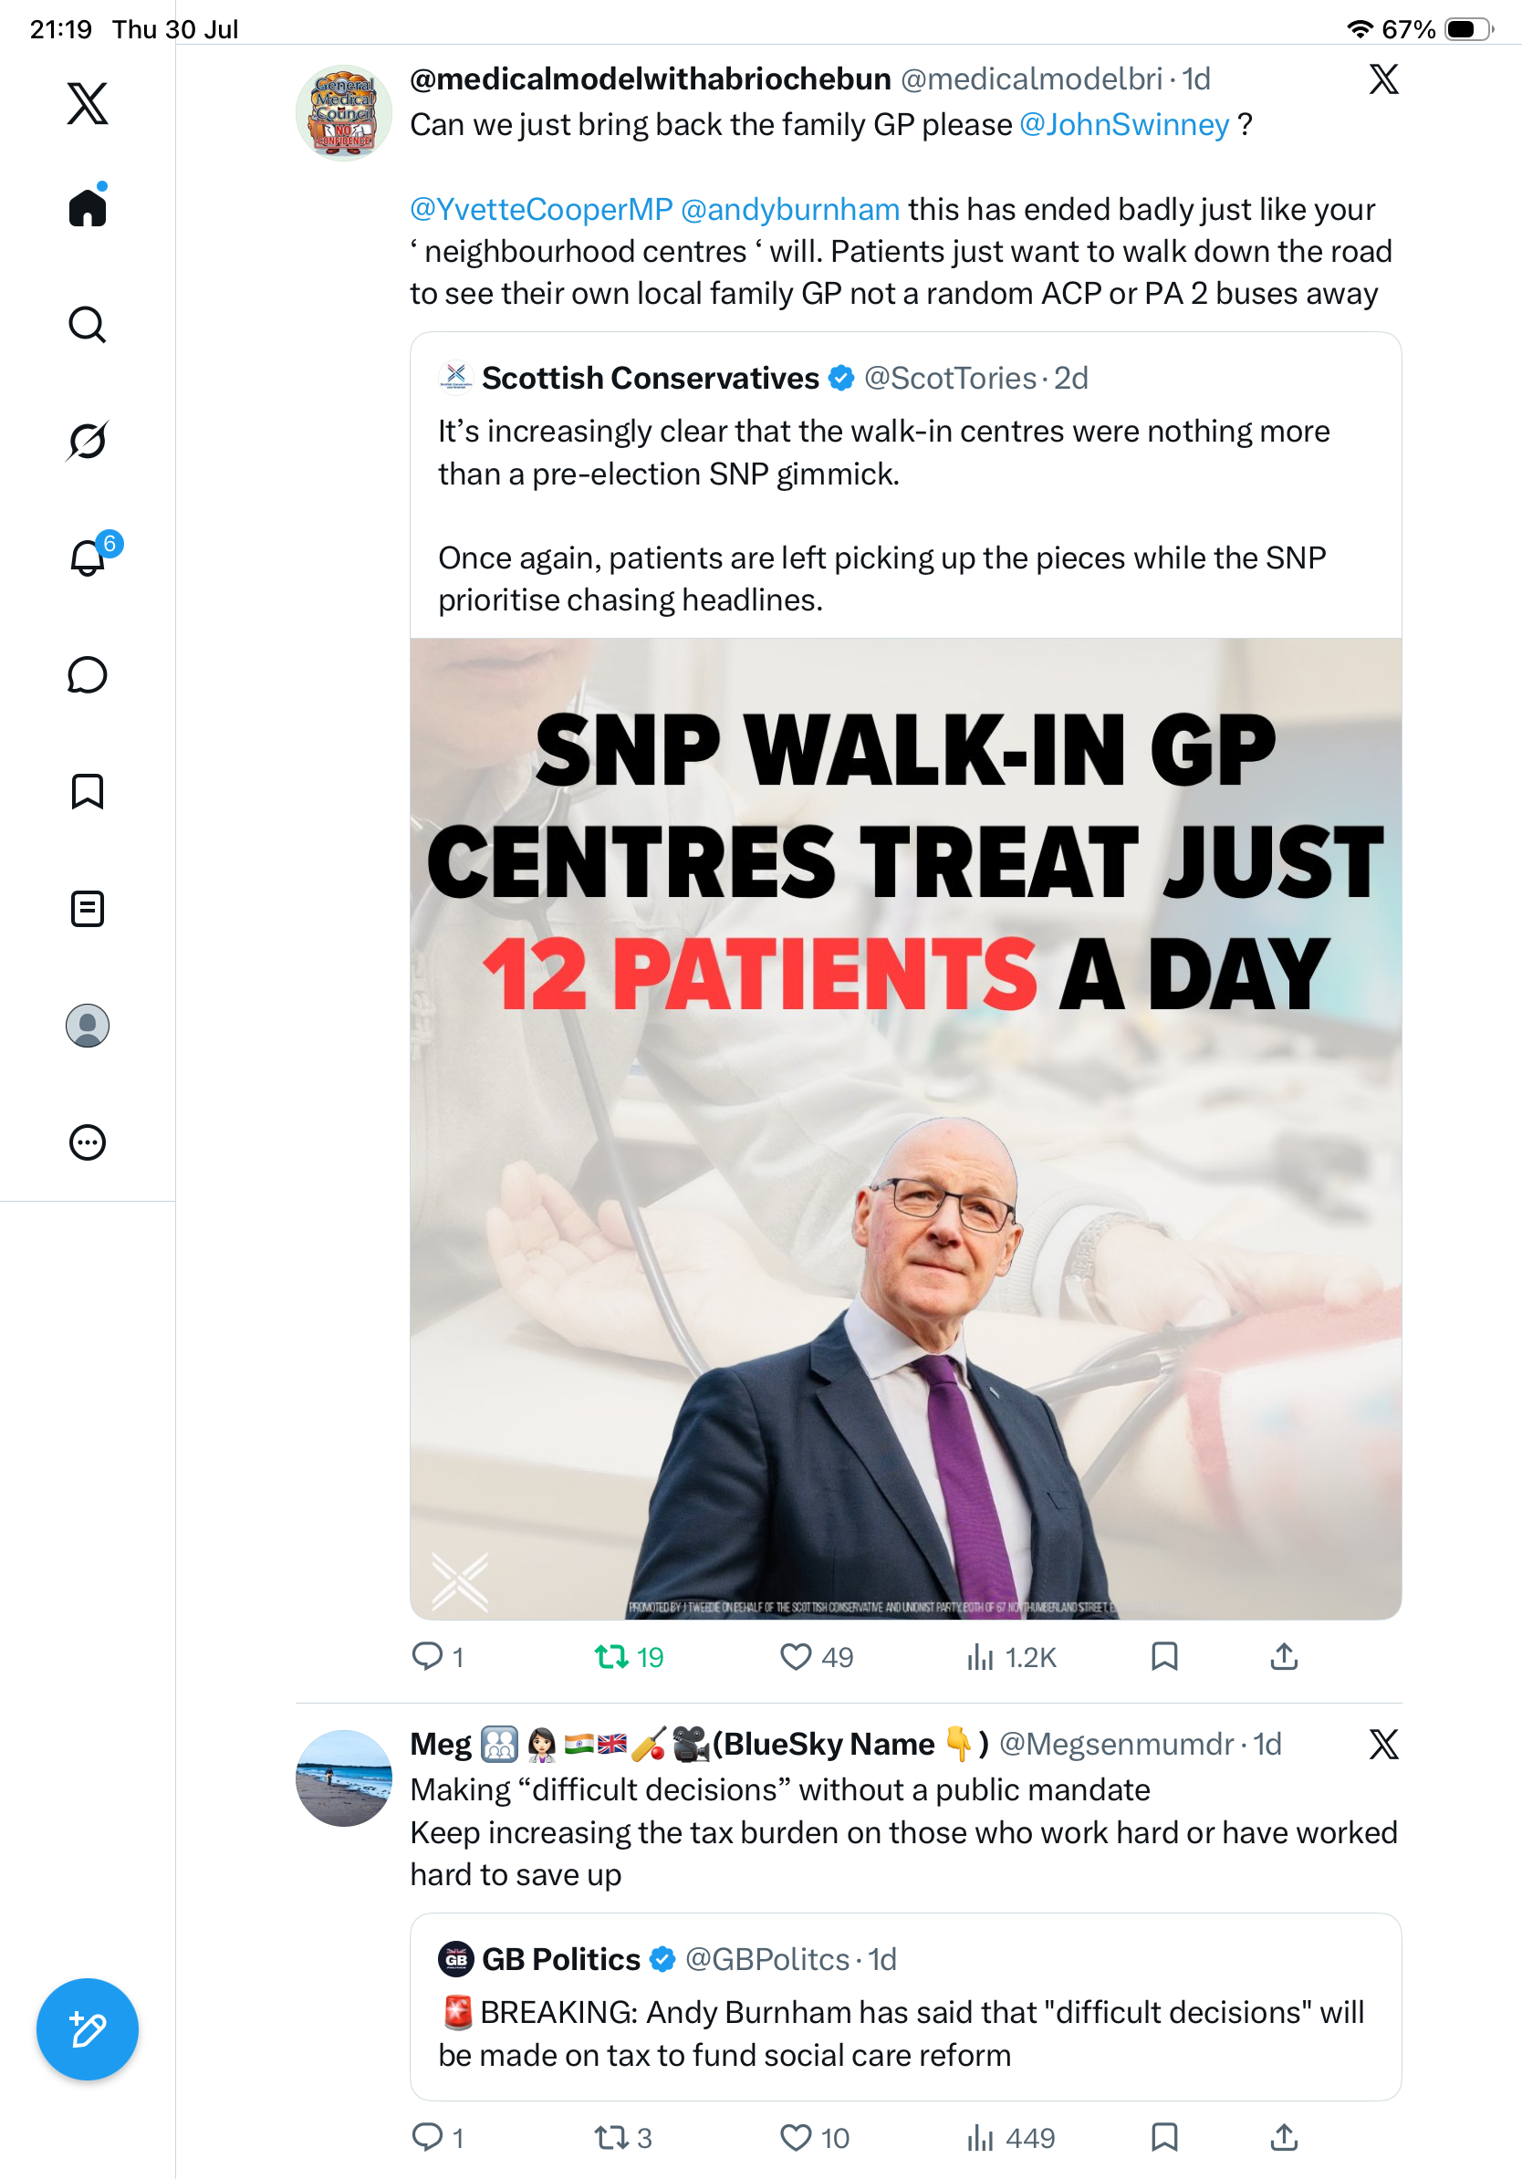Viewport: 1522px width, 2179px height.
Task: Like the medicalmodelbri post with 49 likes
Action: (x=815, y=1657)
